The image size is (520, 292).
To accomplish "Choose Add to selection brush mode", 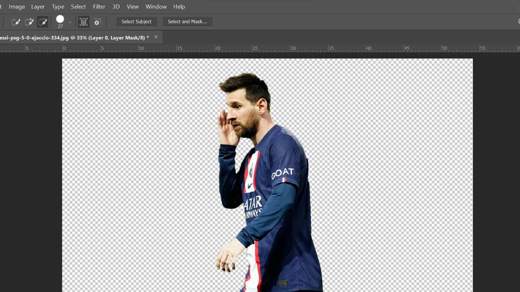I will click(29, 22).
